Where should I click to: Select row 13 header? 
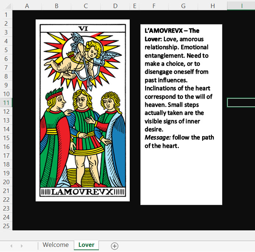[x=6, y=120]
